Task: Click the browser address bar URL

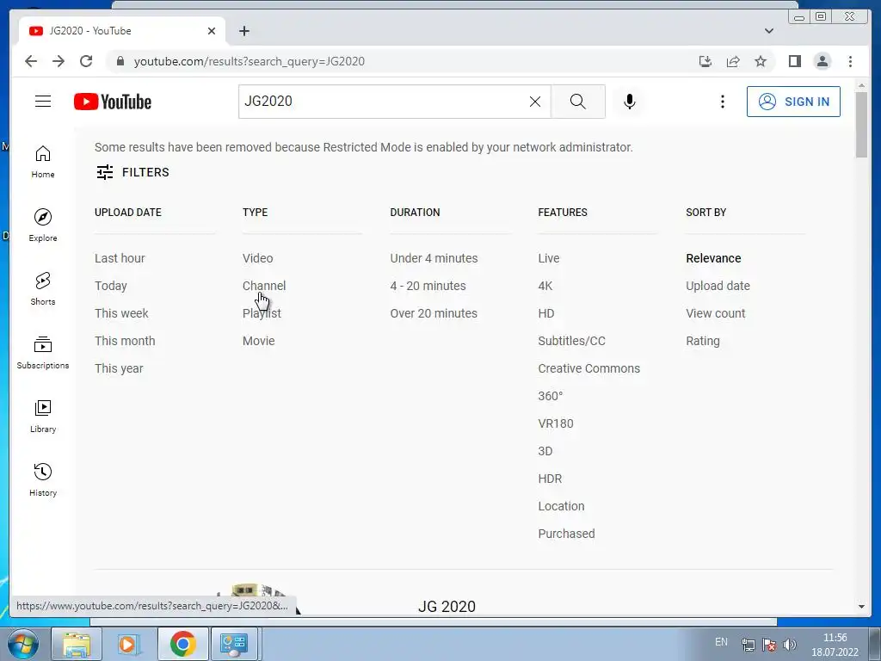Action: tap(249, 61)
